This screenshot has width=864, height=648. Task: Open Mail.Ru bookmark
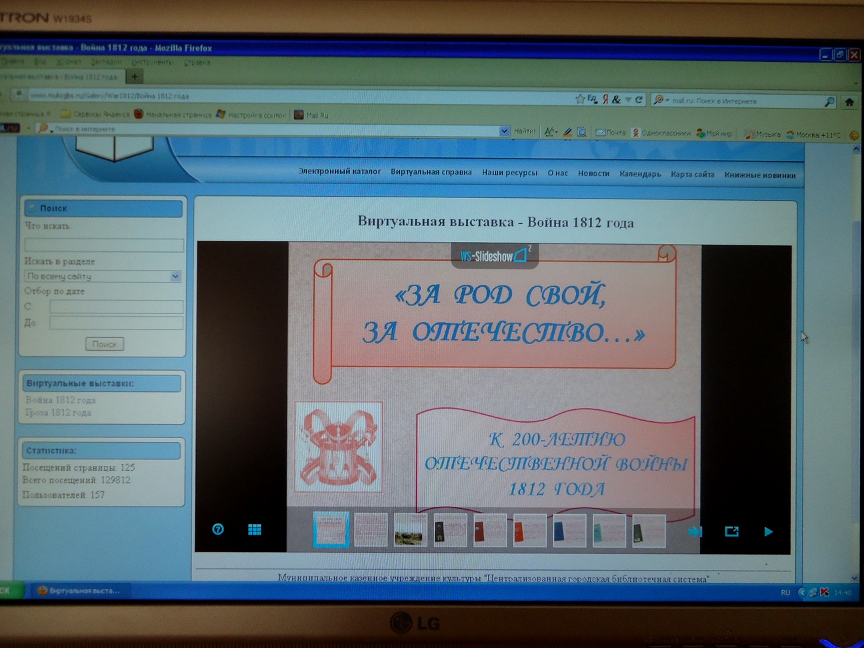click(x=311, y=115)
